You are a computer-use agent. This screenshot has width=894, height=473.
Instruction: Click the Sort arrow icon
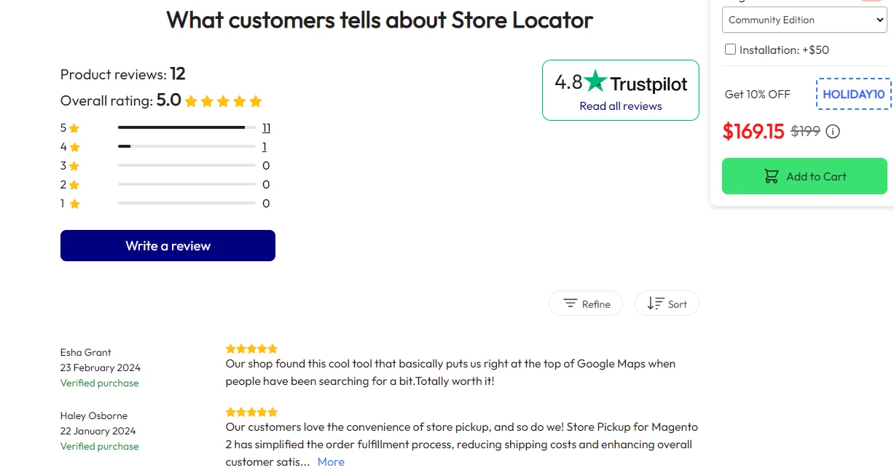(x=654, y=303)
